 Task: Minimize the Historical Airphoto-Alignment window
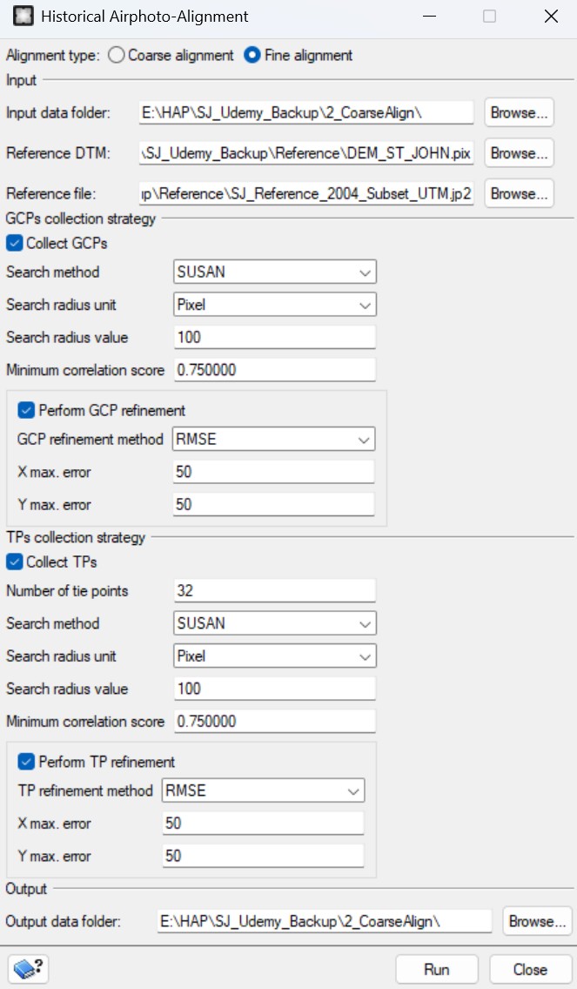[429, 17]
